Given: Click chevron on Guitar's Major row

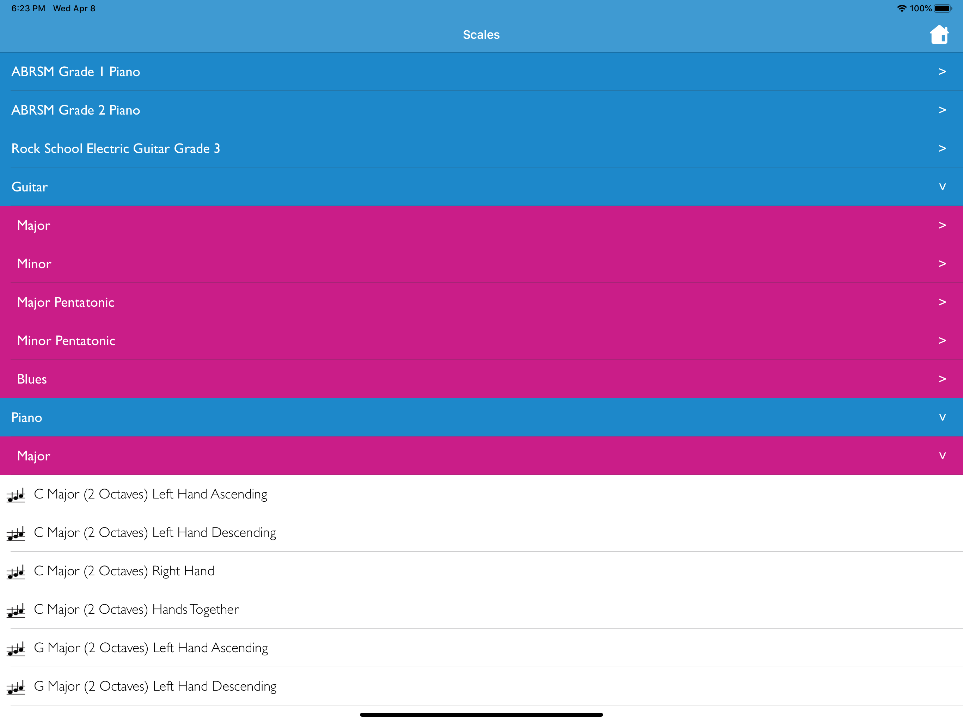Looking at the screenshot, I should [x=942, y=225].
